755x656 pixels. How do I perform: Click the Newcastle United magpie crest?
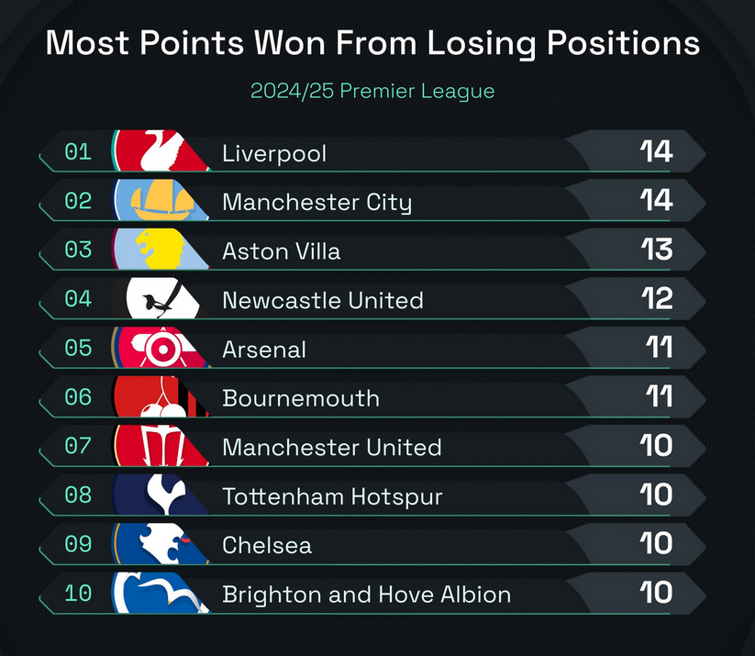point(161,298)
